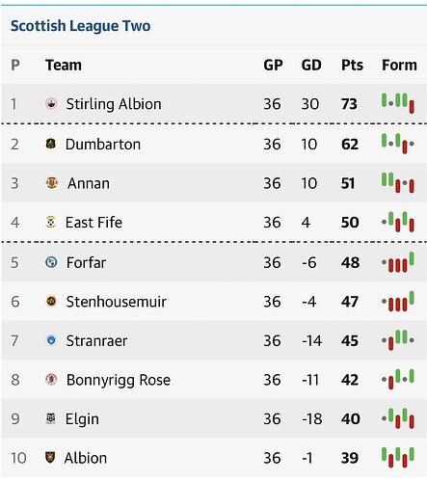
Task: Click the Annan club badge
Action: coord(52,183)
